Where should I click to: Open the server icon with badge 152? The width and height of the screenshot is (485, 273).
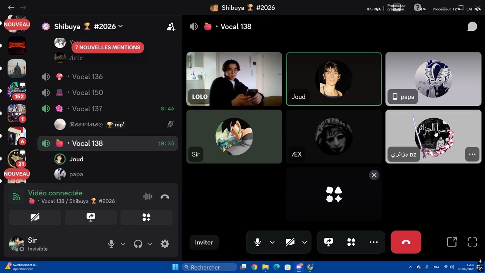tap(17, 91)
